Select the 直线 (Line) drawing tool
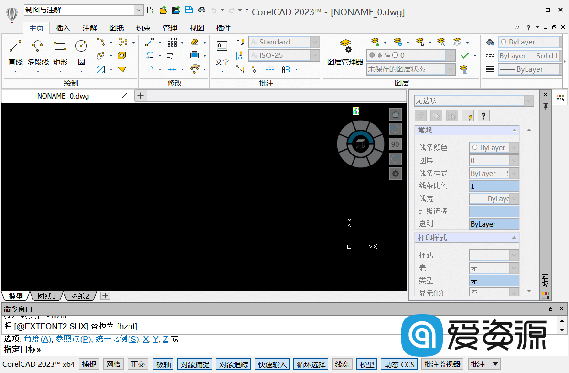The height and width of the screenshot is (373, 569). pyautogui.click(x=14, y=53)
